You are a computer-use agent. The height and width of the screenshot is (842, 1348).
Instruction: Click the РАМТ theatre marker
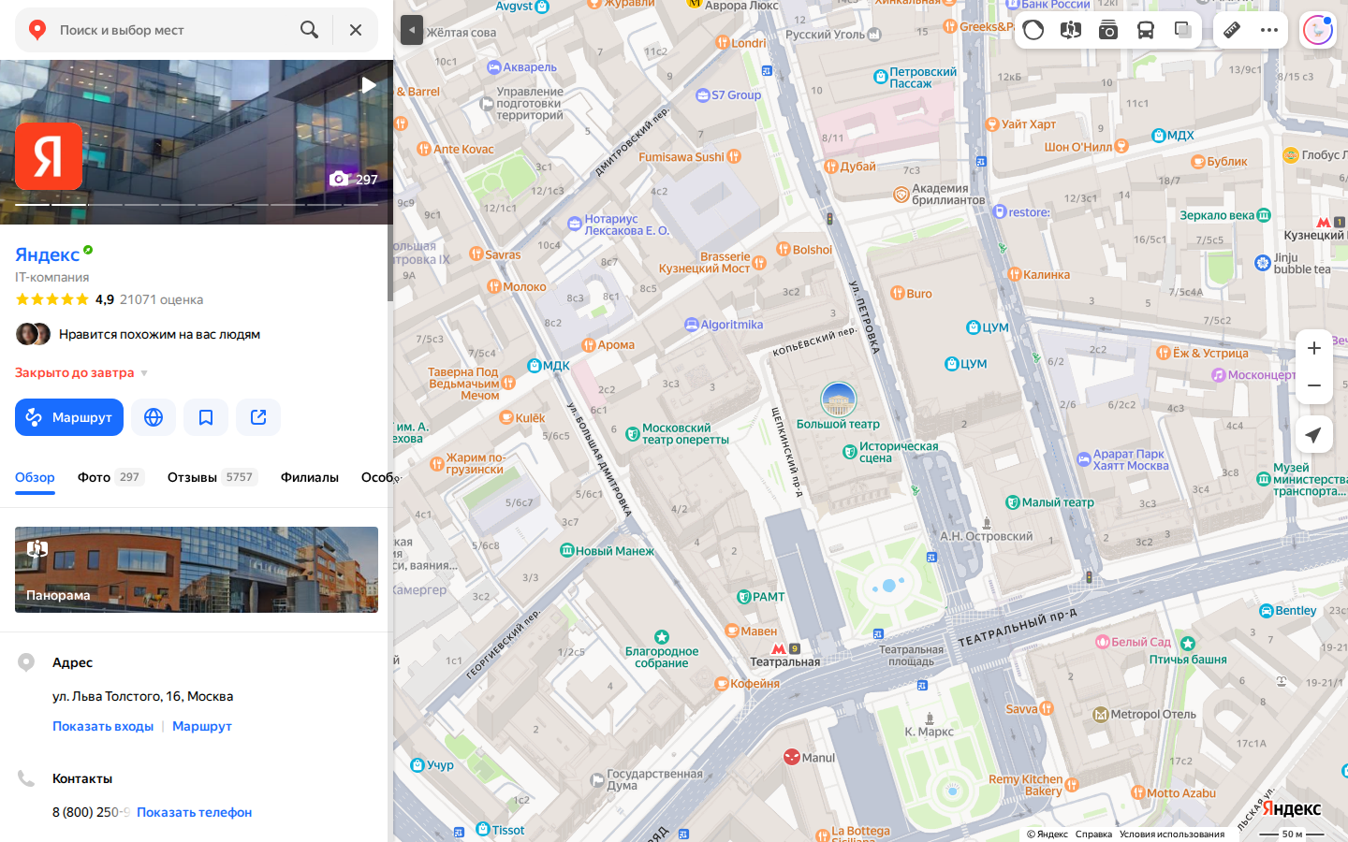point(744,596)
